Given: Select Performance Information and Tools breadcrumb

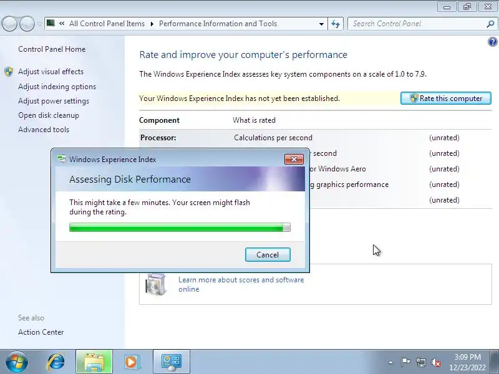Looking at the screenshot, I should (218, 24).
